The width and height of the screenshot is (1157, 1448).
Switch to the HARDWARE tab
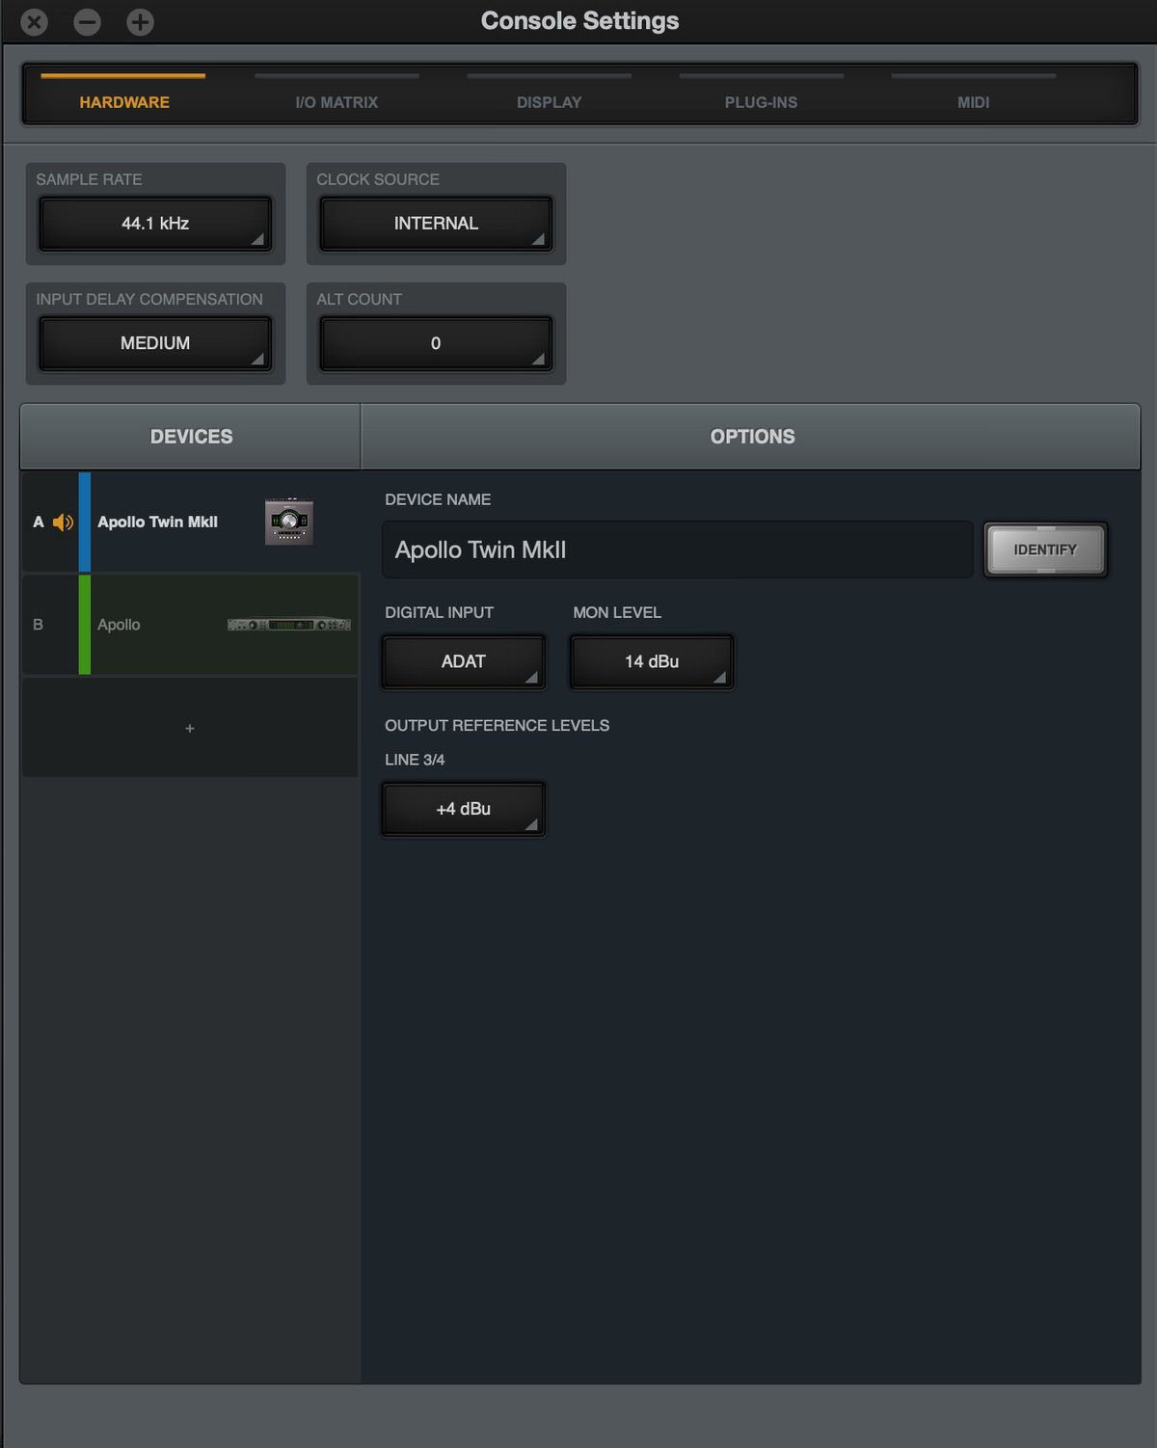click(123, 101)
